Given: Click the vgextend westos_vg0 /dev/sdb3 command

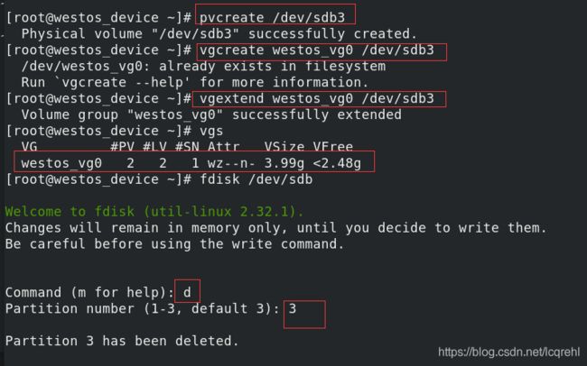Looking at the screenshot, I should 317,98.
